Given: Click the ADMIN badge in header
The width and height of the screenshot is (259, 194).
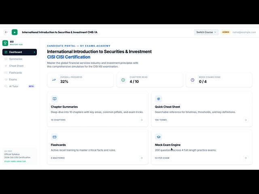Looking at the screenshot, I should pyautogui.click(x=226, y=32).
